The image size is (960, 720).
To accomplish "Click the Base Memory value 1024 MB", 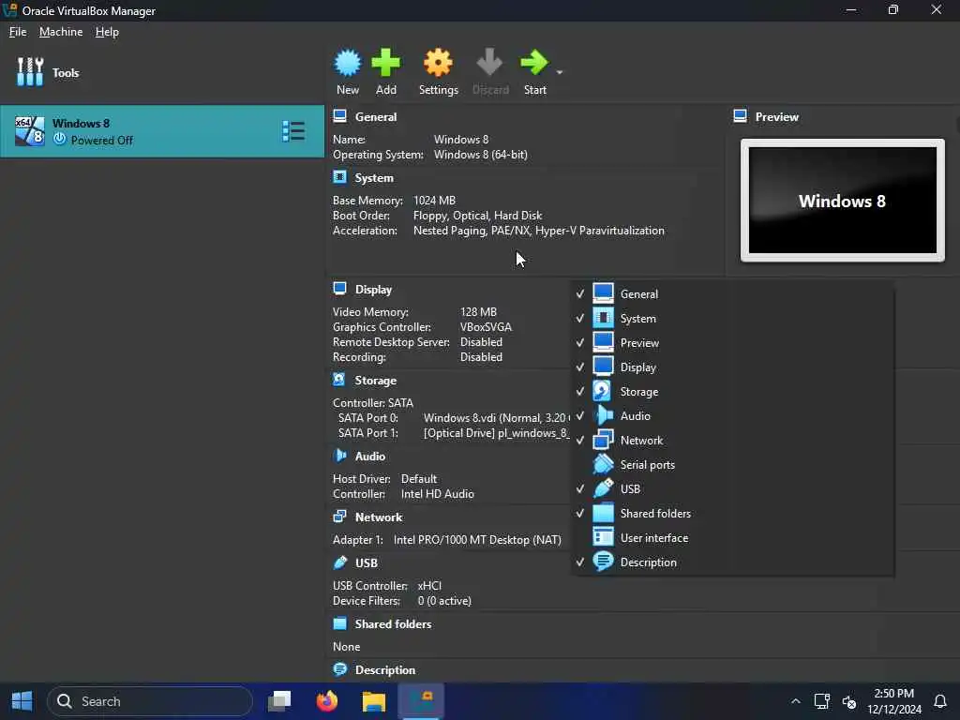I will [434, 201].
